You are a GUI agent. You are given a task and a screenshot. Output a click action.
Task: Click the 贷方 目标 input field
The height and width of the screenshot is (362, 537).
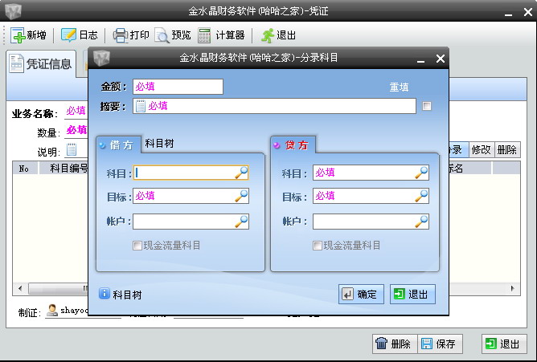[x=371, y=196]
